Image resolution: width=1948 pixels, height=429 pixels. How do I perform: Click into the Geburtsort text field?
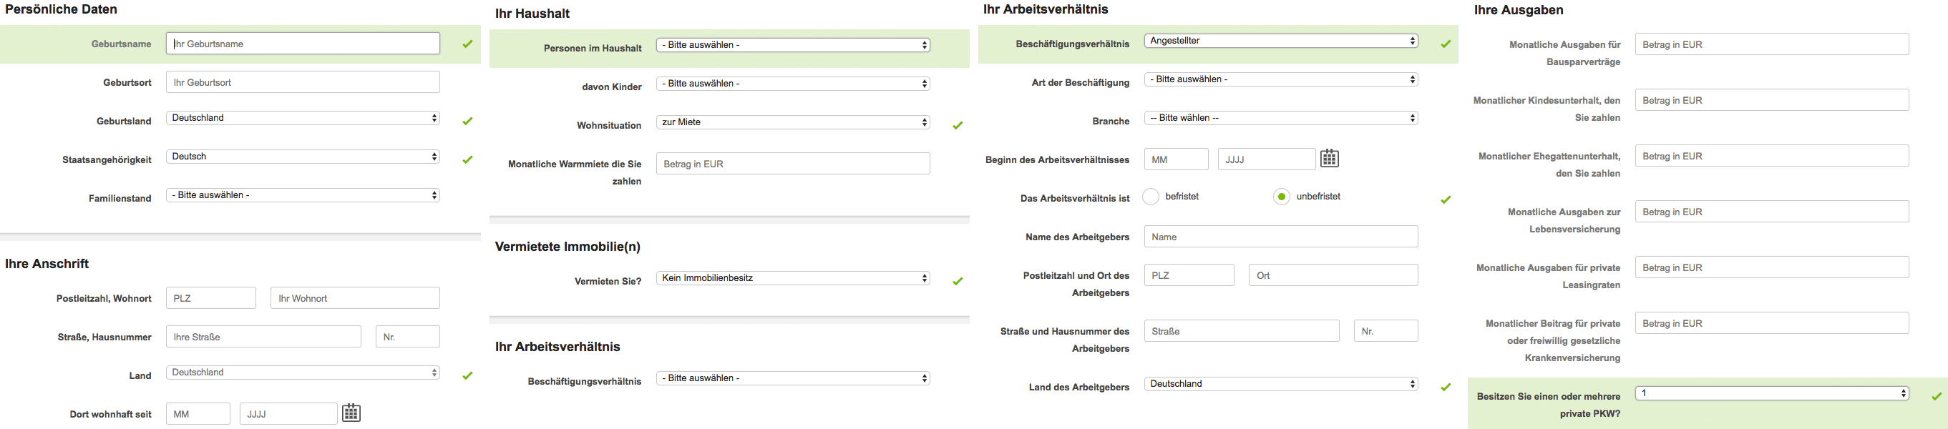coord(303,82)
